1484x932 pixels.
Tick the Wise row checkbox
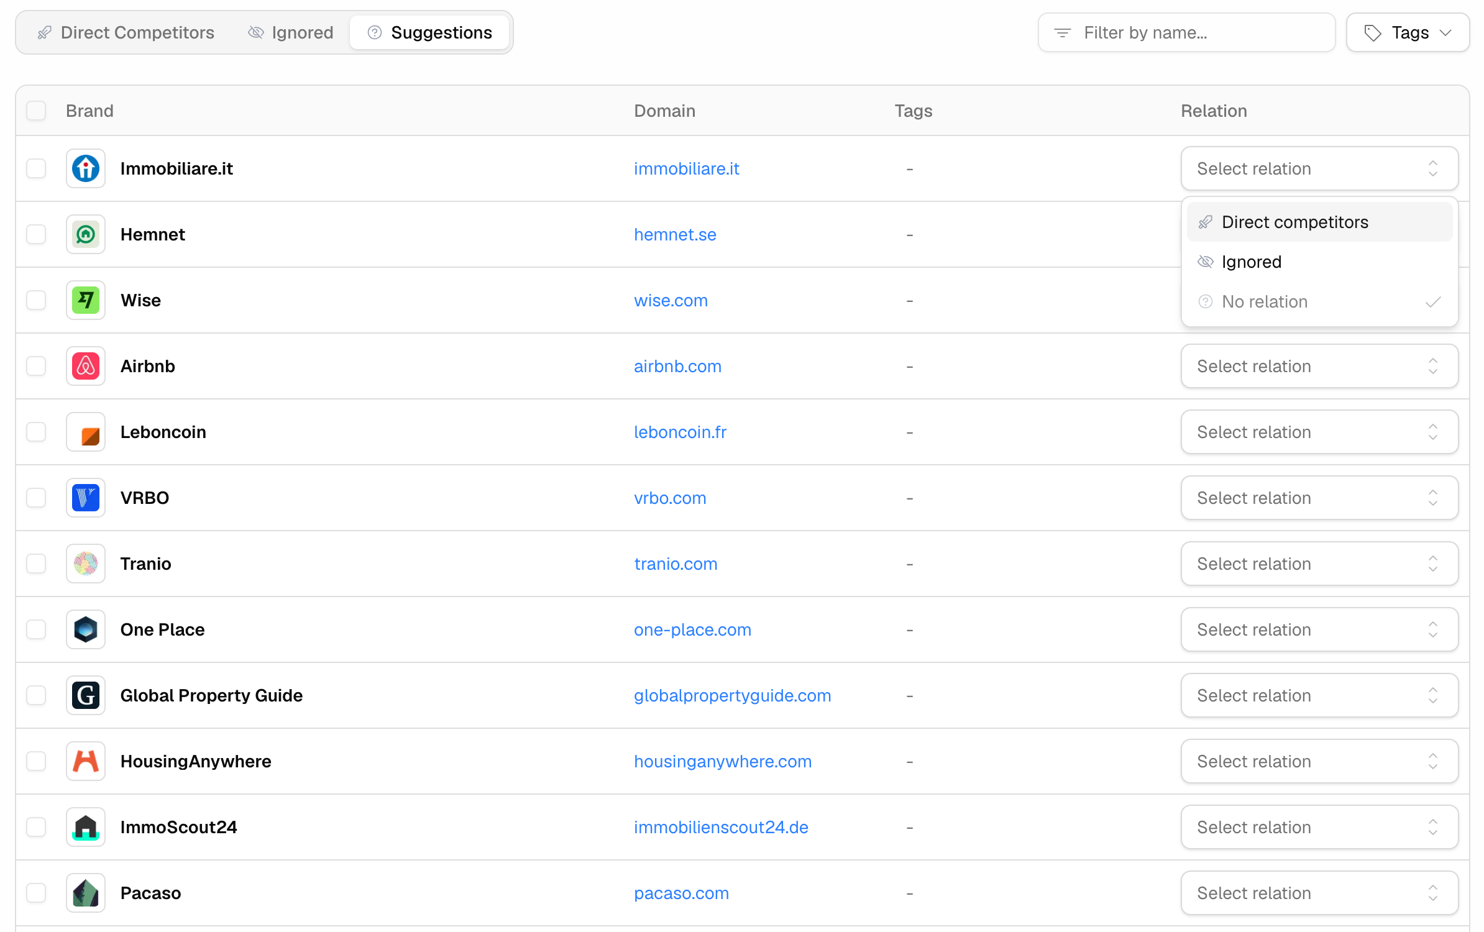pyautogui.click(x=36, y=300)
